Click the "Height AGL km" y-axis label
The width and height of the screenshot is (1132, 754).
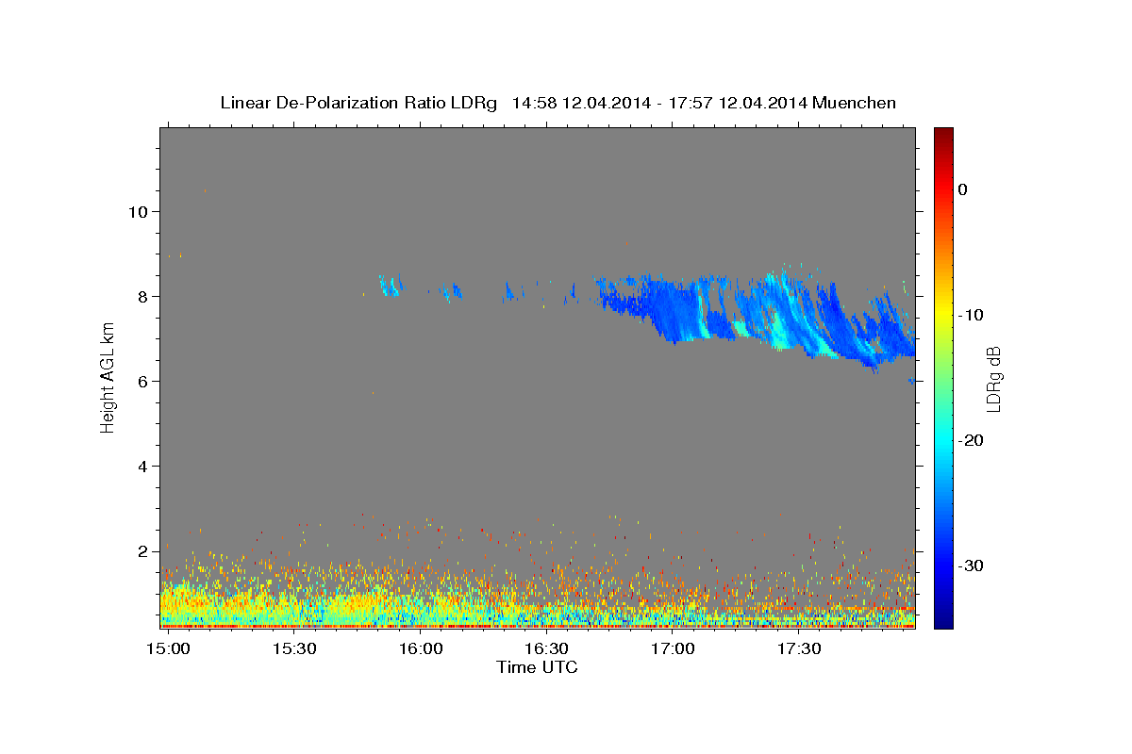108,376
